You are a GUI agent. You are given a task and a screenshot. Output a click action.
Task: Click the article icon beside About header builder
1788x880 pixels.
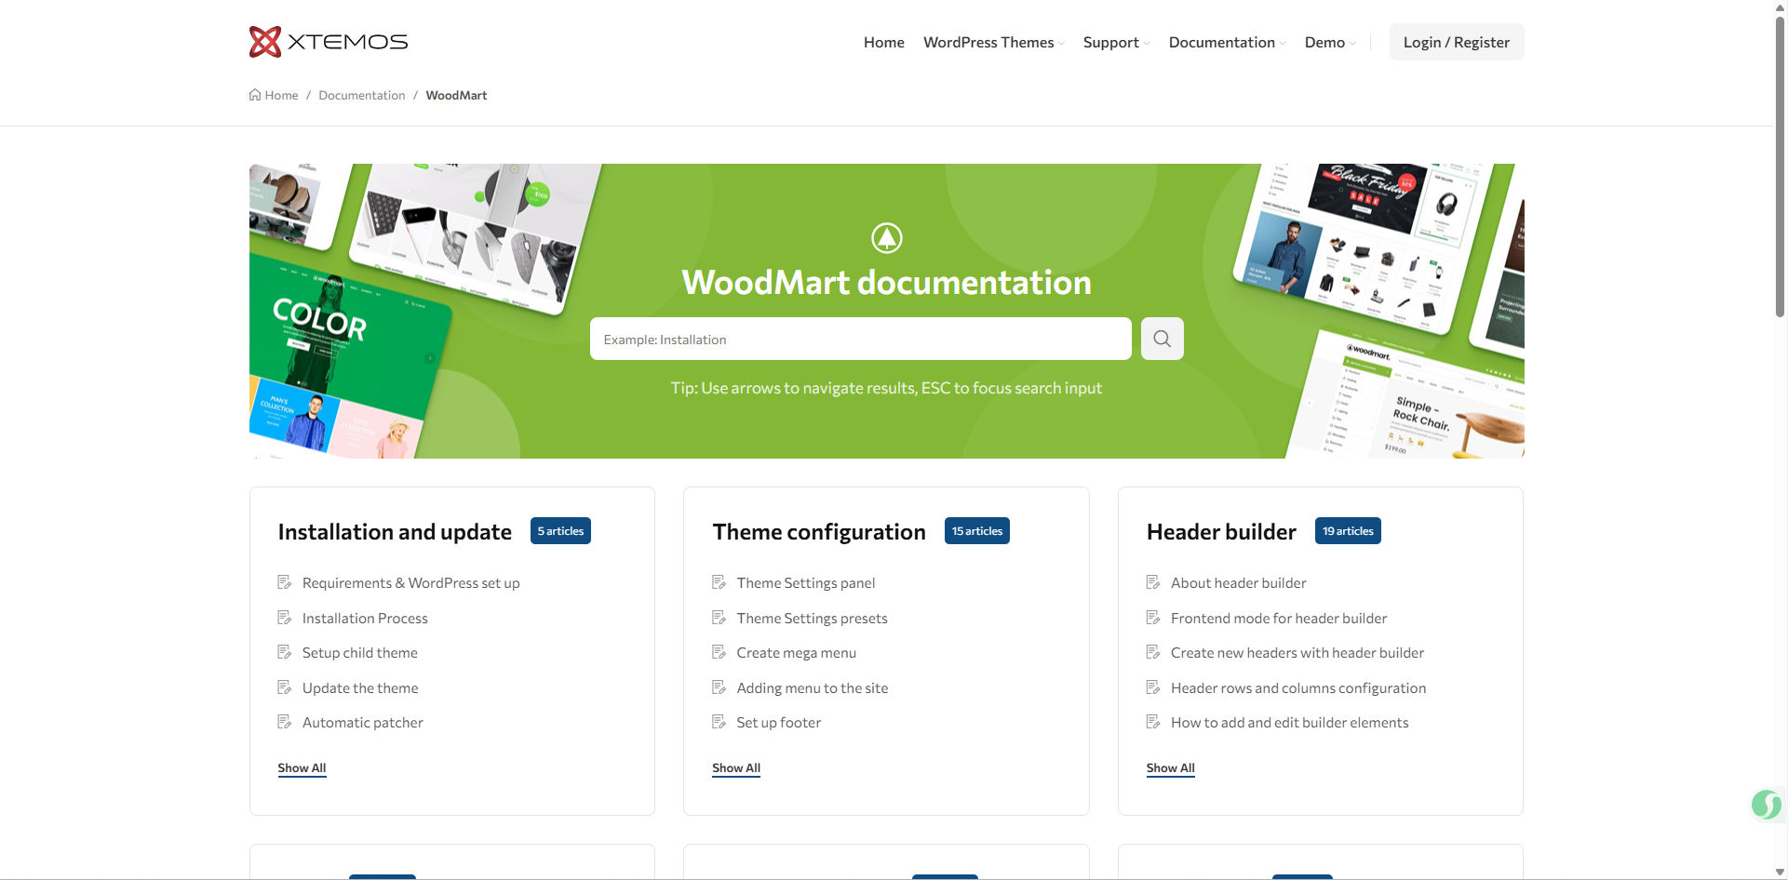pos(1152,581)
